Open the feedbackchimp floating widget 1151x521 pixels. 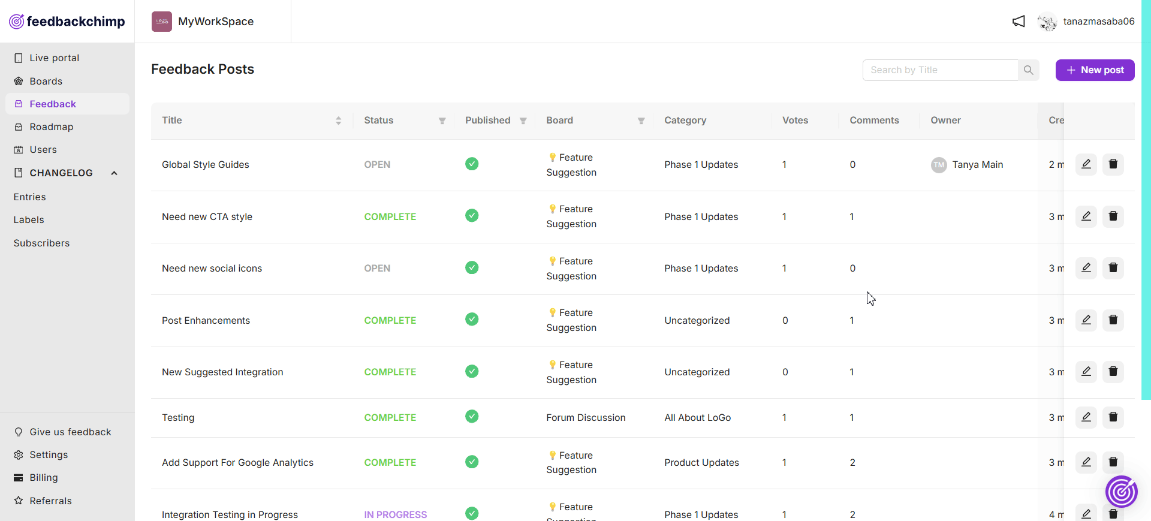click(1121, 492)
